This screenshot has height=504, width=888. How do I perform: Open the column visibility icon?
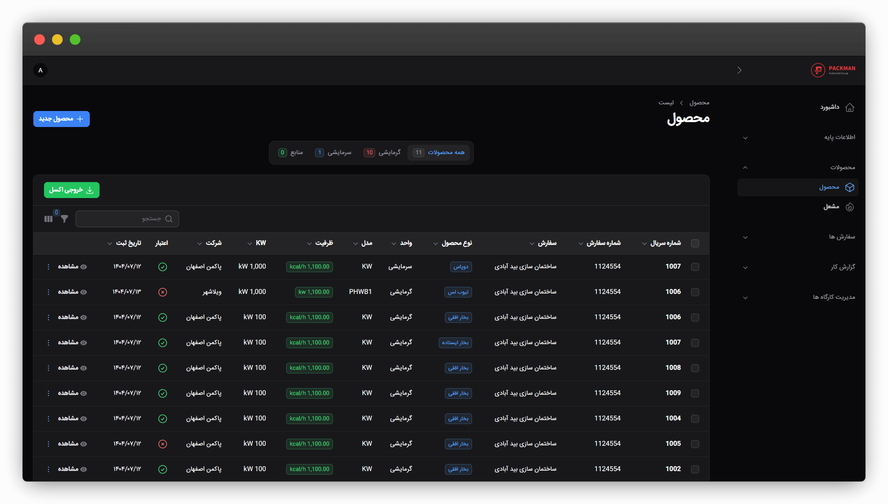pyautogui.click(x=48, y=219)
